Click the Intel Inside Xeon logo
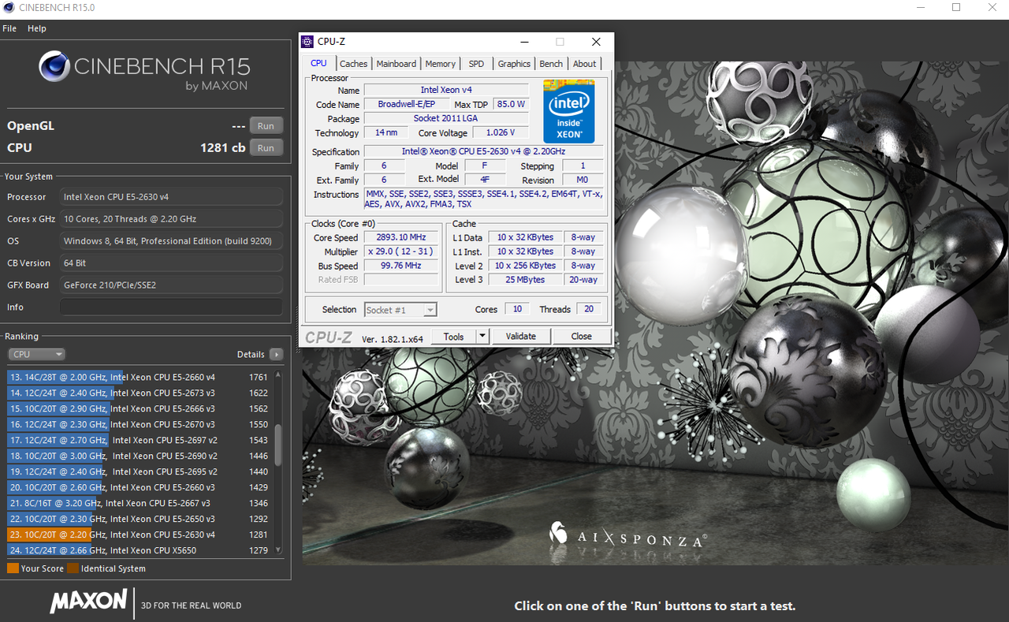Image resolution: width=1009 pixels, height=622 pixels. tap(568, 111)
